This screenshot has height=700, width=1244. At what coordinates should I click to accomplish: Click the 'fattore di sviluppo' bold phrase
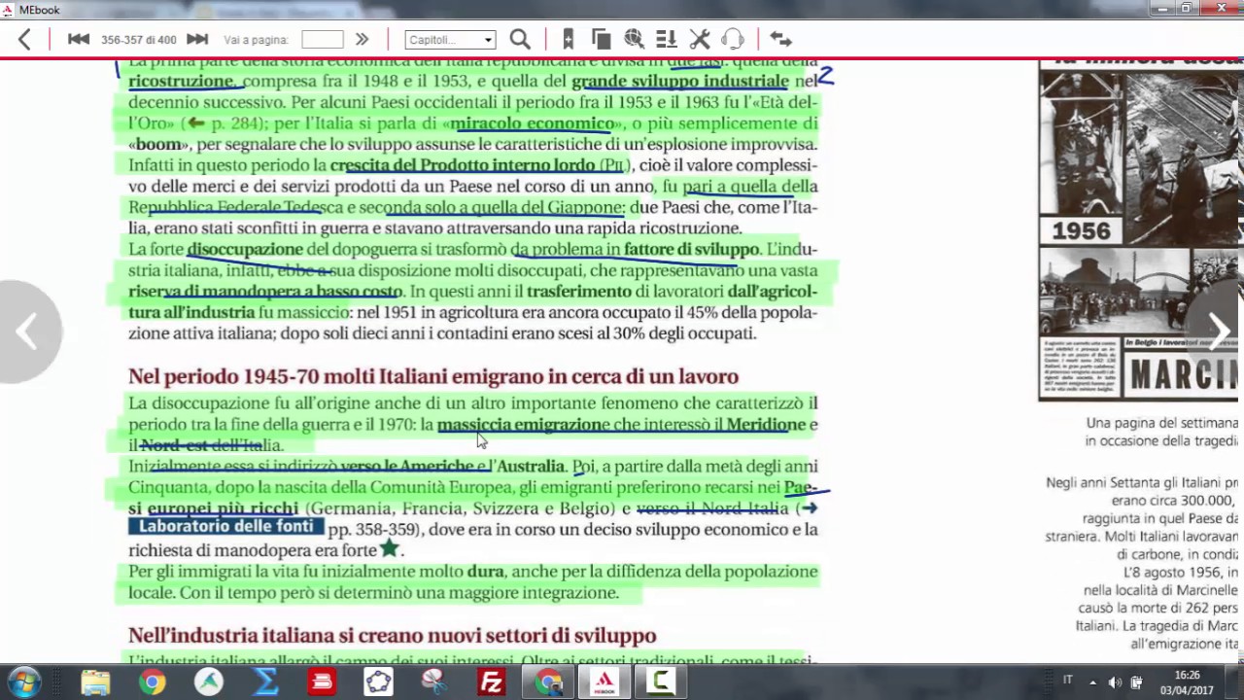[691, 249]
